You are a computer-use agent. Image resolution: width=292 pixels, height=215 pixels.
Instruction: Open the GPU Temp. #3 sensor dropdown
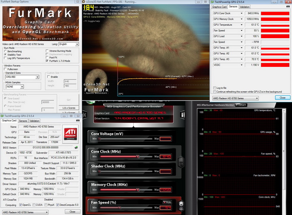point(242,59)
